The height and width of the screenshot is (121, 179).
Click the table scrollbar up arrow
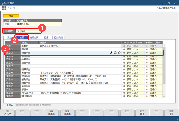coord(164,46)
